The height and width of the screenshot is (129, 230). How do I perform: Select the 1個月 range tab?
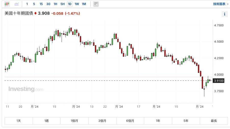[x=75, y=121]
